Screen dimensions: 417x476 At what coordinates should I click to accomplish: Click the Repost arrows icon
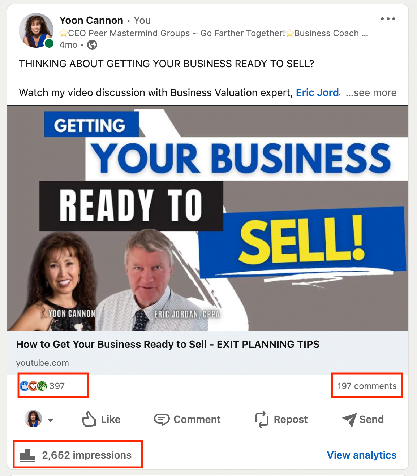(262, 419)
